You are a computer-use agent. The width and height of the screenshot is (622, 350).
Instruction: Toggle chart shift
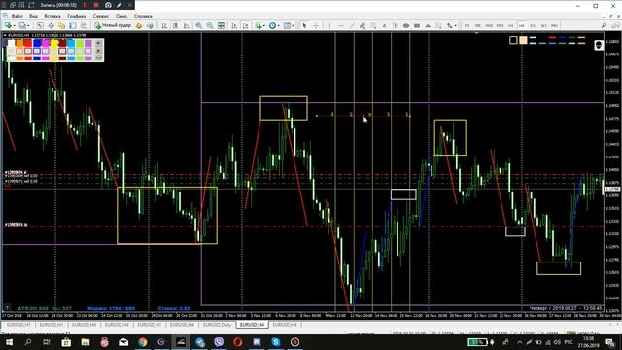click(x=246, y=25)
